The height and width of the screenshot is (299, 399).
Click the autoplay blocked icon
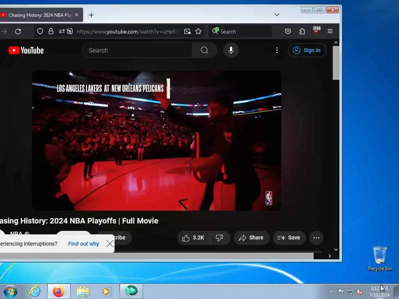pyautogui.click(x=70, y=31)
